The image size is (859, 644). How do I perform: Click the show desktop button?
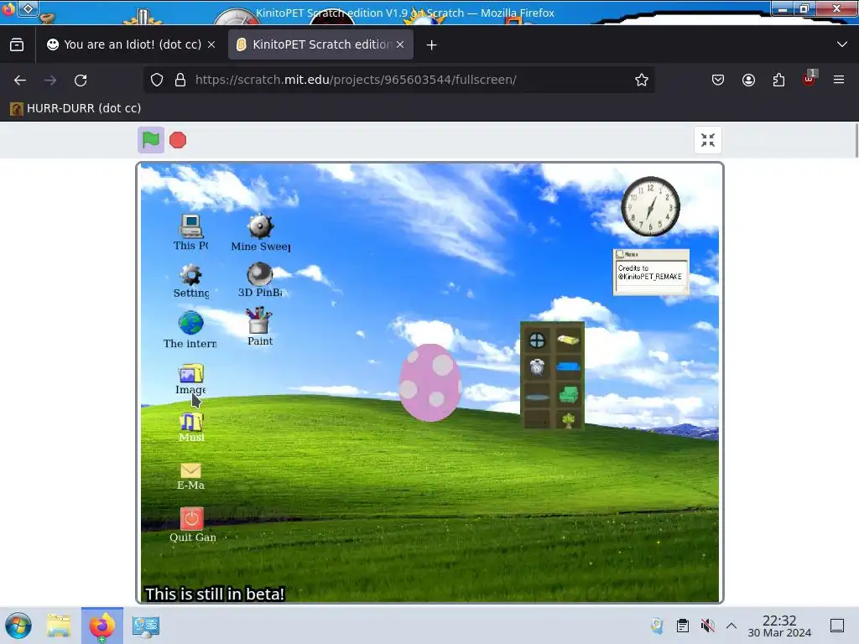click(837, 626)
